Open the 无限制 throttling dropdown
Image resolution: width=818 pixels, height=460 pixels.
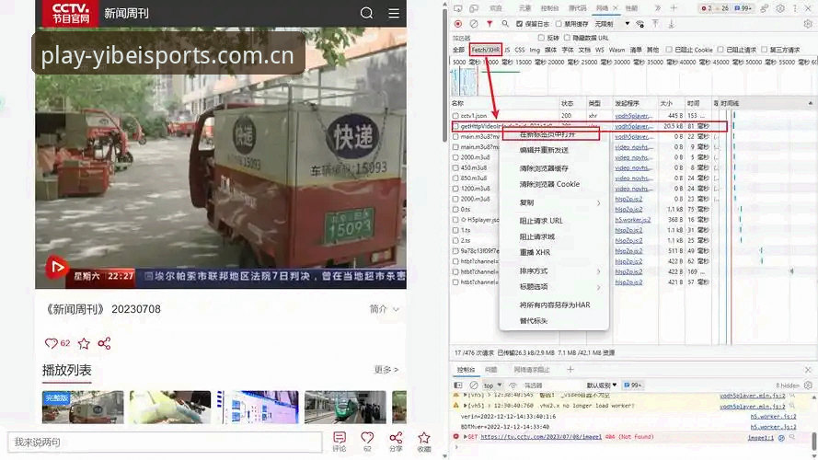pyautogui.click(x=613, y=24)
